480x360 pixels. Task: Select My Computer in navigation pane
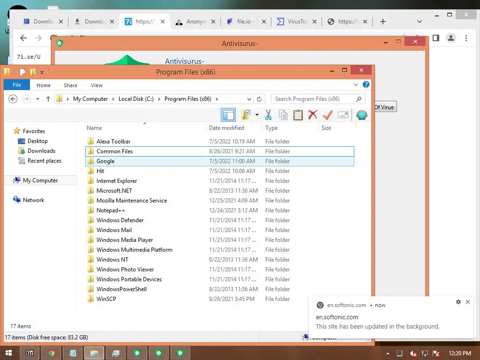(x=40, y=180)
